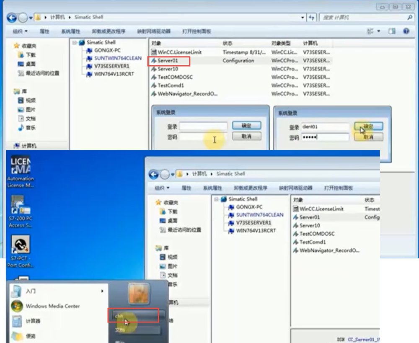
Task: Click the blue help question mark icon
Action: [406, 31]
